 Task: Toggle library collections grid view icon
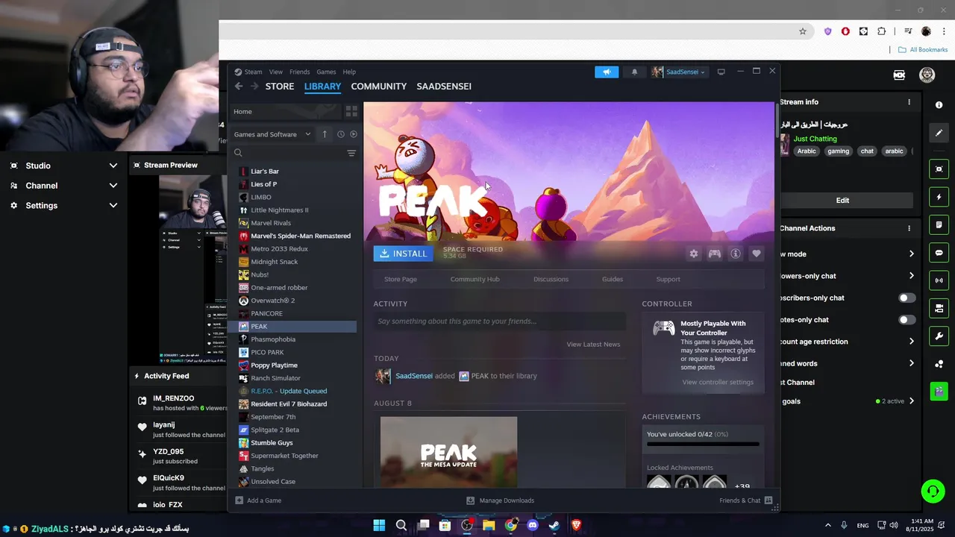(351, 111)
